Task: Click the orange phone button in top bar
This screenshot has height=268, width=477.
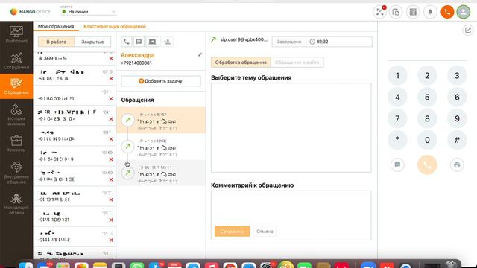Action: (x=447, y=12)
